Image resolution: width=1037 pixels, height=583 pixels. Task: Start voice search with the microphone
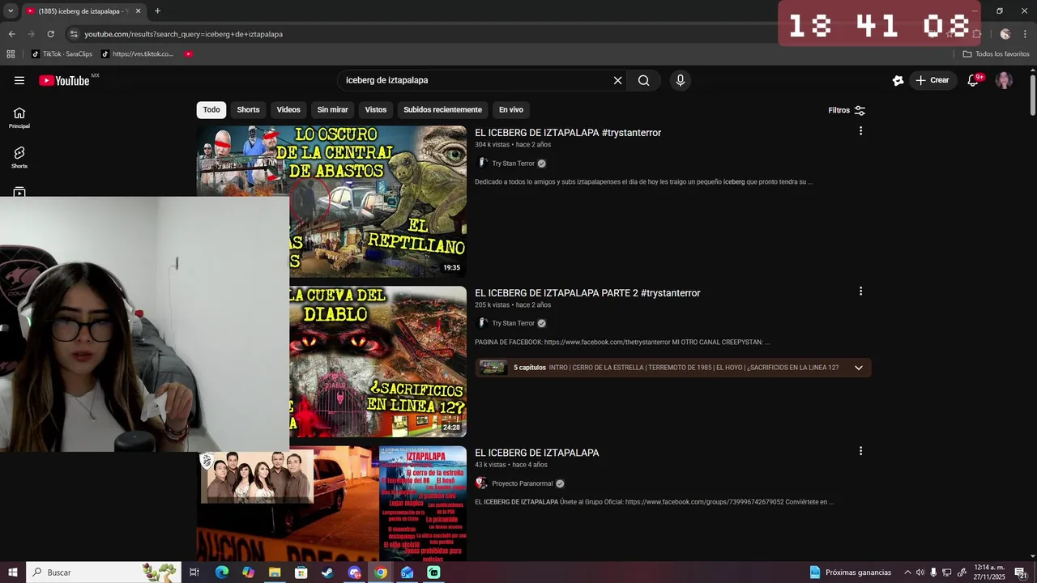pos(681,80)
